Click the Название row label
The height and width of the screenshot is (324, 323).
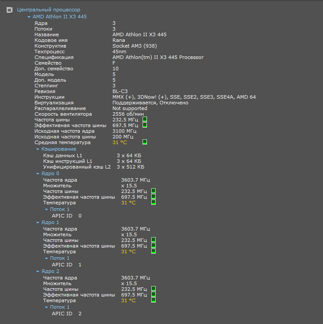tap(47, 34)
